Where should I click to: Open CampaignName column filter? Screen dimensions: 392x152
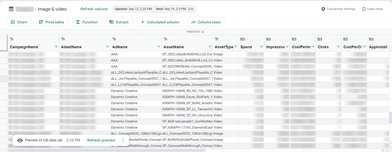click(56, 47)
